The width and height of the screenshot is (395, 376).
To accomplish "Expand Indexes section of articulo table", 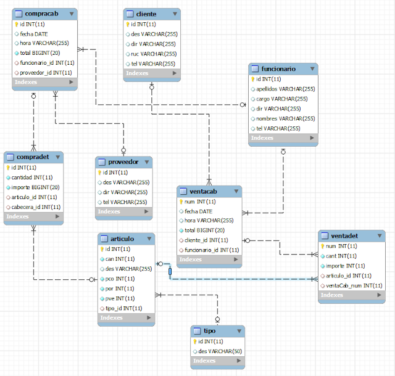I will pyautogui.click(x=149, y=318).
